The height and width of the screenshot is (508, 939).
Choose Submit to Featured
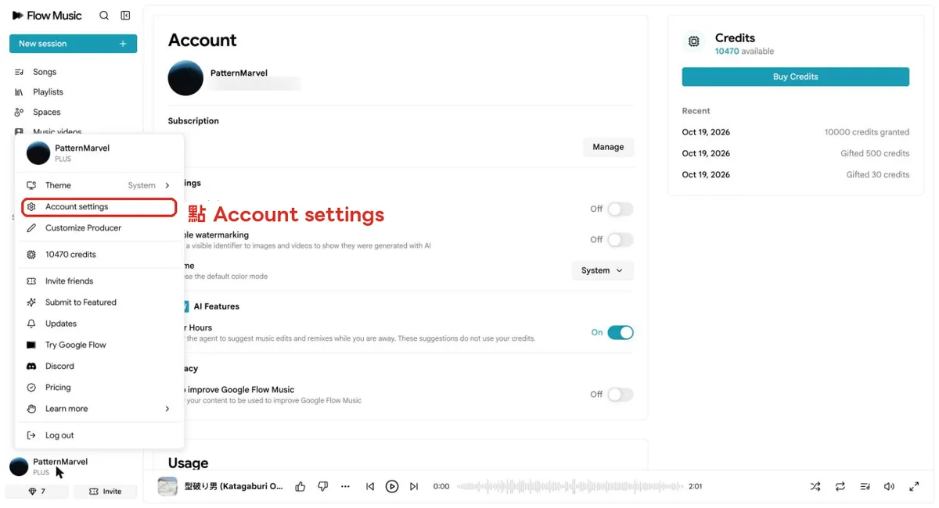click(x=99, y=302)
